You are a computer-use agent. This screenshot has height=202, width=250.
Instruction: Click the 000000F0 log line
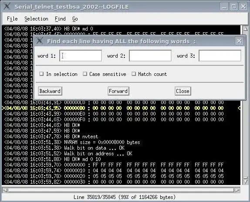114,120
